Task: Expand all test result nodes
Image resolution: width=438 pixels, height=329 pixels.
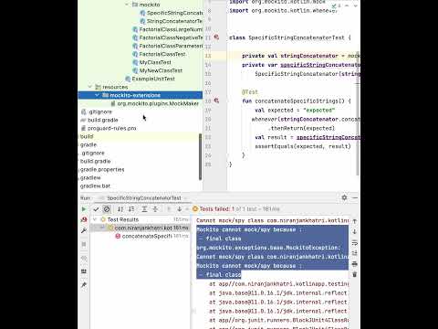Action: click(x=144, y=209)
